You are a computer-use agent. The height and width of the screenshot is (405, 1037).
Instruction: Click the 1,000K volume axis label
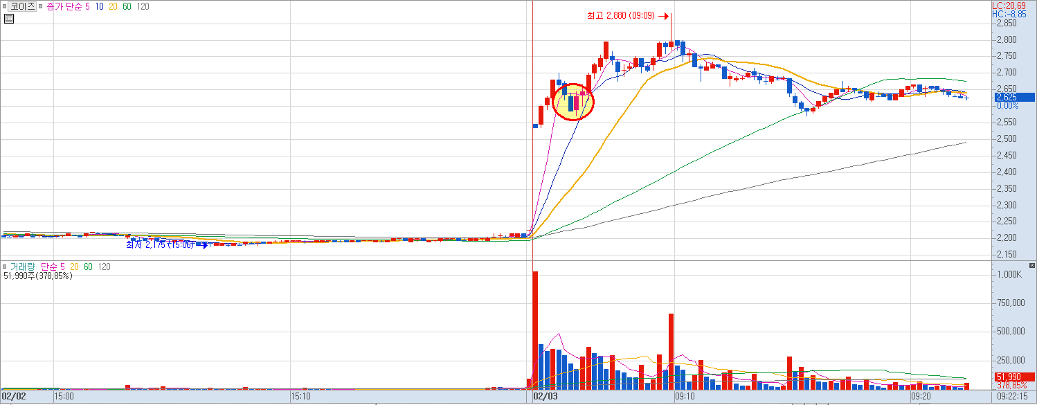click(x=1009, y=275)
